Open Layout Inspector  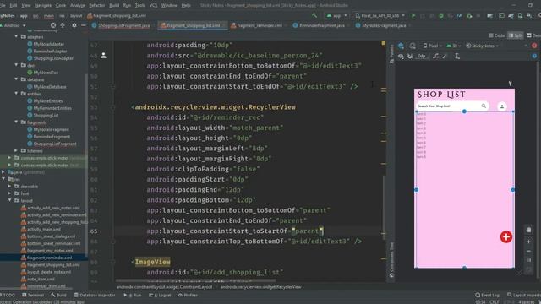pos(524,295)
